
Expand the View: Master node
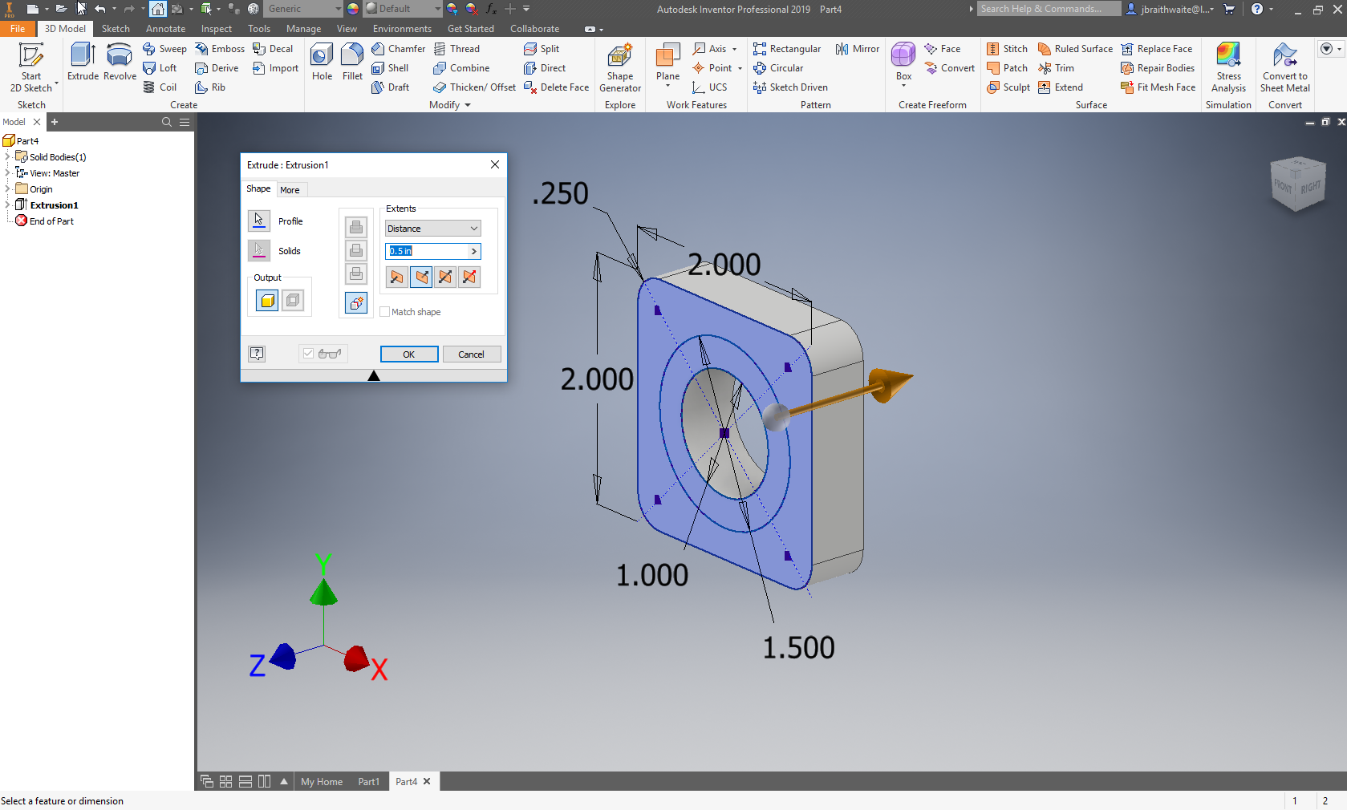7,173
